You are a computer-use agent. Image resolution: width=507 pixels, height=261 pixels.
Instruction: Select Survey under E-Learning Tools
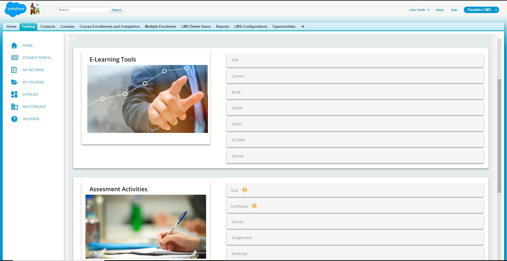tap(355, 156)
